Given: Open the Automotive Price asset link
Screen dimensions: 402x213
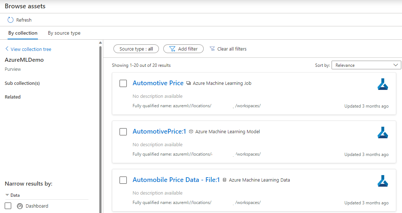Looking at the screenshot, I should coord(158,83).
